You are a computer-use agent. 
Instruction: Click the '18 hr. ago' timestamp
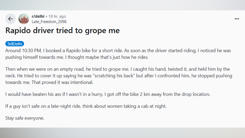click(57, 16)
